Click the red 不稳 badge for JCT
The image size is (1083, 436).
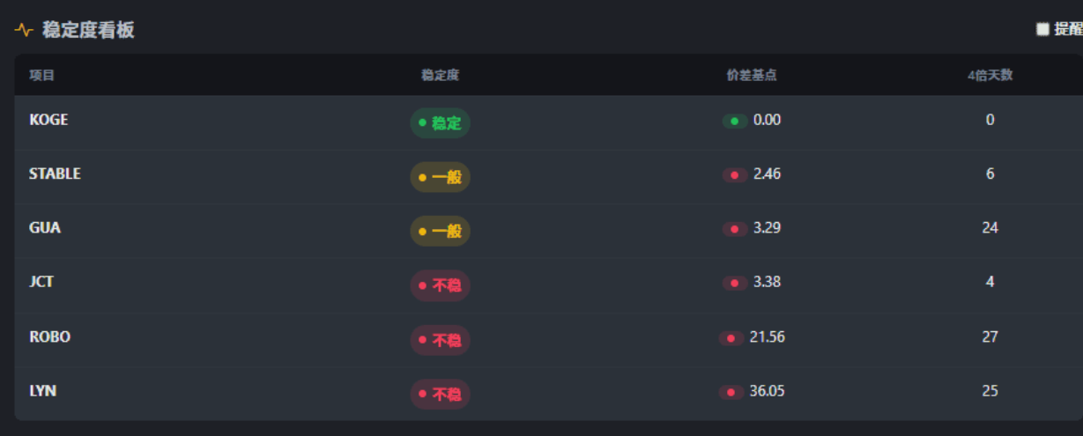point(440,285)
